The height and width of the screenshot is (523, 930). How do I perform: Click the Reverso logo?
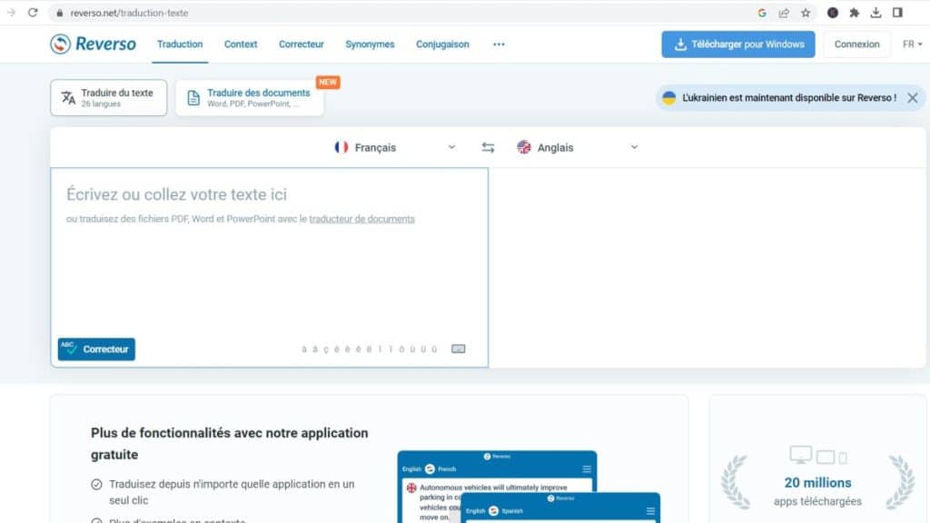pyautogui.click(x=93, y=44)
